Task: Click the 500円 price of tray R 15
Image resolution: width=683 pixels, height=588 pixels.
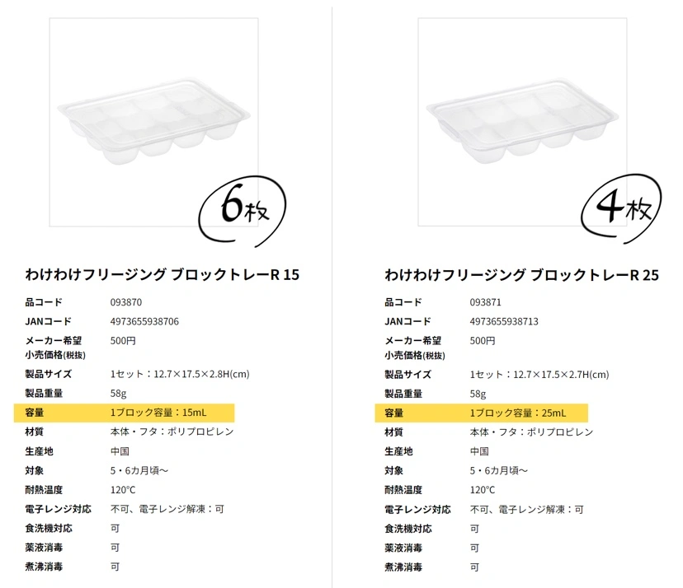Action: (x=123, y=341)
